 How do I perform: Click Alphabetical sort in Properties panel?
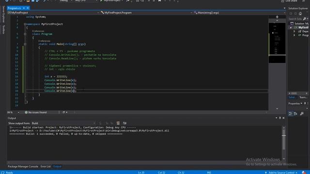295,114
